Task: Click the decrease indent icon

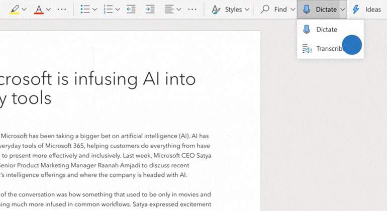Action: [x=131, y=10]
